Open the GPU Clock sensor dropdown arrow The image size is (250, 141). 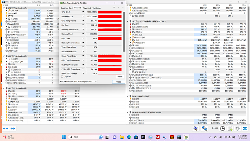82,12
